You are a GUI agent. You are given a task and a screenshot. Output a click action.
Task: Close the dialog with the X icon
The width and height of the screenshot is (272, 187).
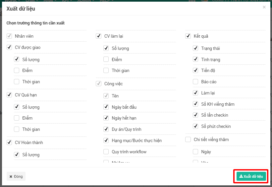click(264, 7)
